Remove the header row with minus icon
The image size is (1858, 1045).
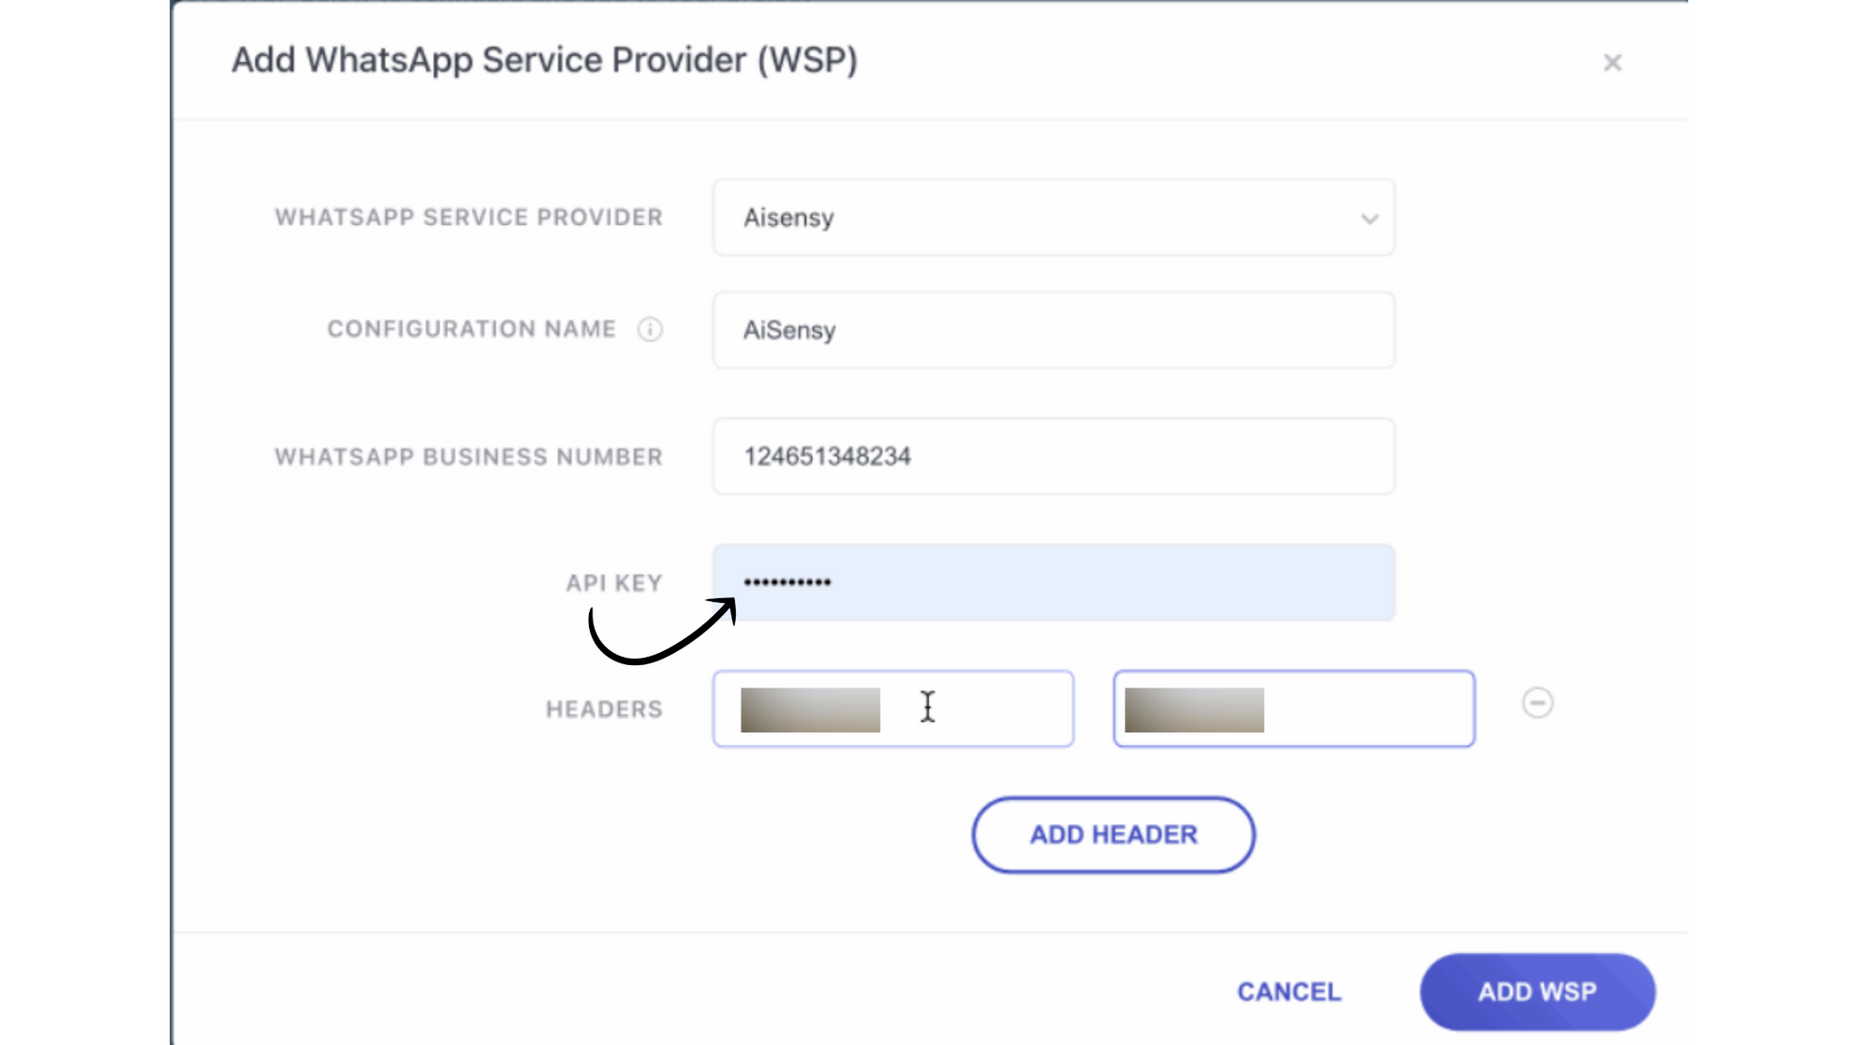click(x=1537, y=703)
